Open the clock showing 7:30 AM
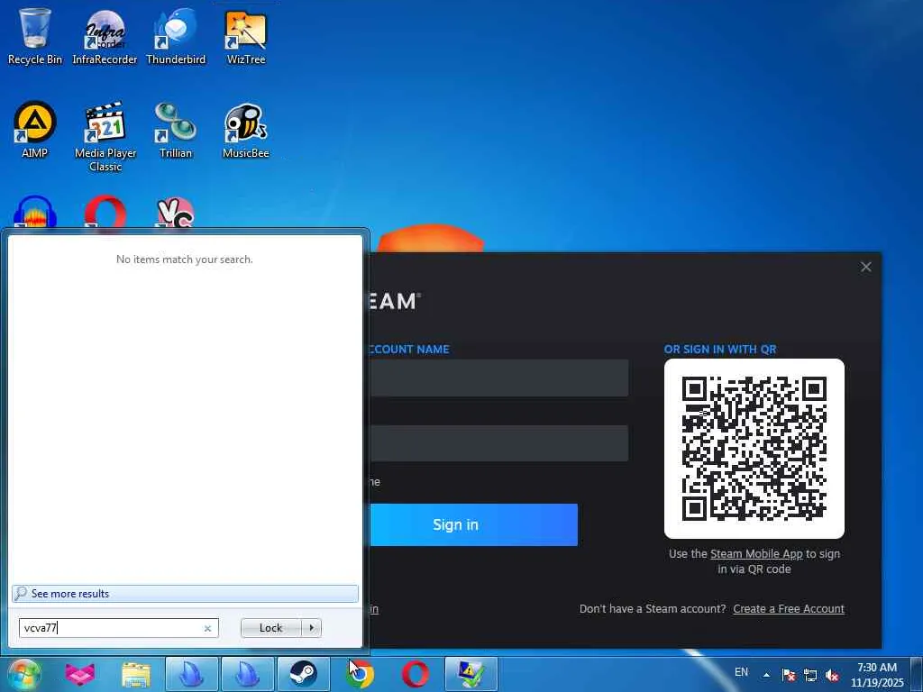This screenshot has height=692, width=923. pos(877,675)
